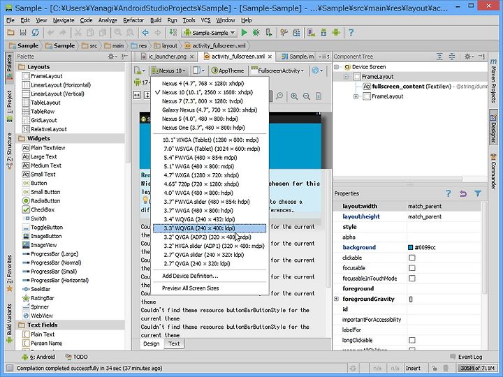Open the Maven Projects side tab
The height and width of the screenshot is (377, 503).
point(493,81)
